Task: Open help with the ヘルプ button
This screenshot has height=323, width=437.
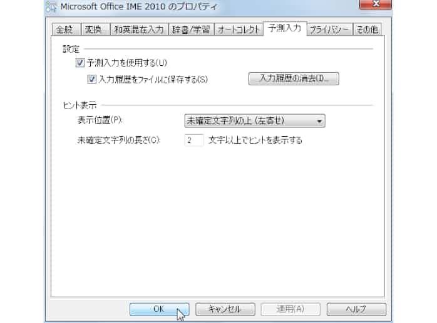Action: pos(356,309)
